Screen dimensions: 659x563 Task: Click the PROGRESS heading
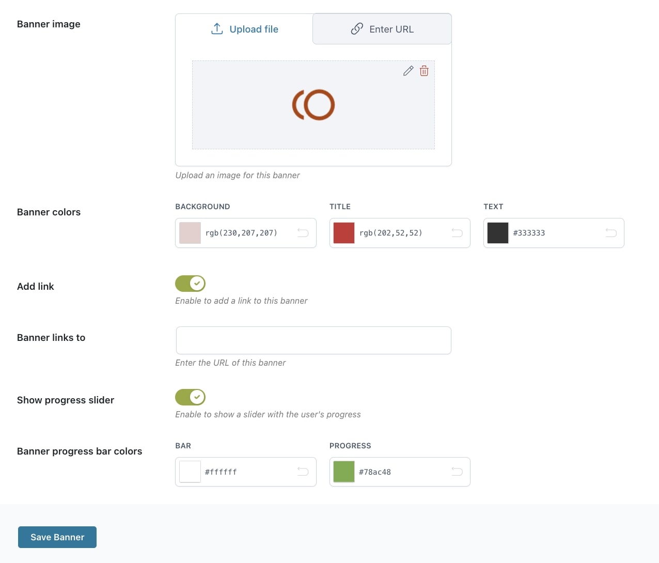click(350, 446)
